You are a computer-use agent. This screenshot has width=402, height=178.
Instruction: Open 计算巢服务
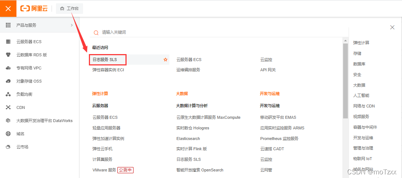click(x=102, y=159)
